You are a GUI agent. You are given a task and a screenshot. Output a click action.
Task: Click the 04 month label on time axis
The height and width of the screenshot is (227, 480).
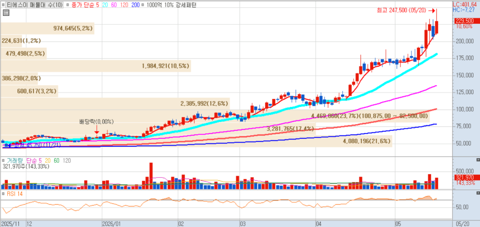[319, 224]
